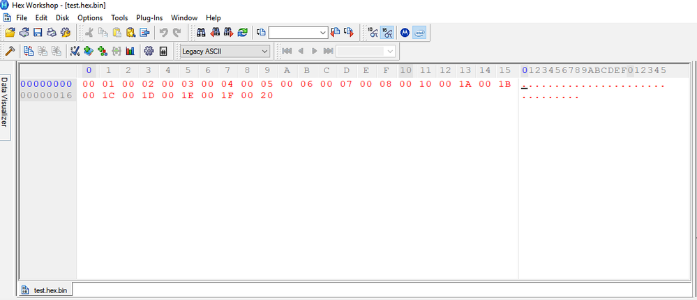Select offset row 00000000
The width and height of the screenshot is (697, 300).
[x=46, y=84]
